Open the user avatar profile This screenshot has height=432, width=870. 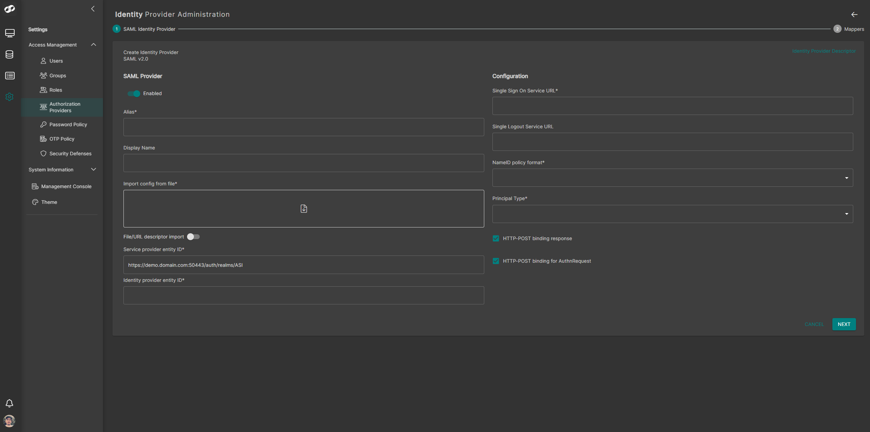tap(10, 421)
